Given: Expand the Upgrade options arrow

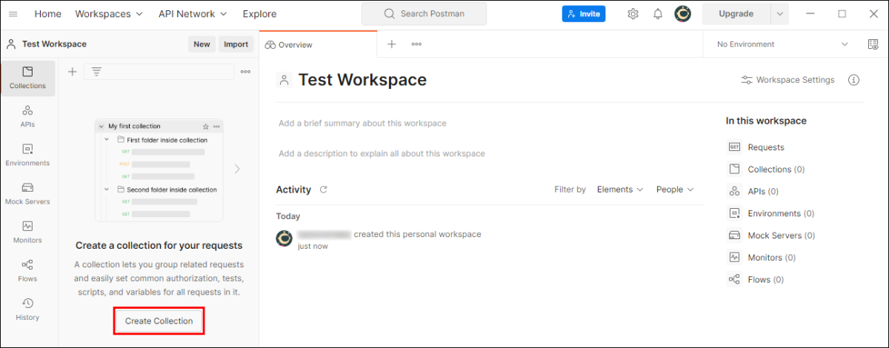Looking at the screenshot, I should [x=780, y=13].
